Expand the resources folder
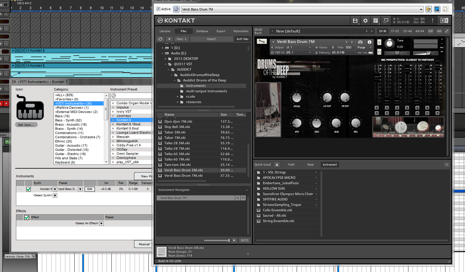This screenshot has height=272, width=465. tap(177, 102)
